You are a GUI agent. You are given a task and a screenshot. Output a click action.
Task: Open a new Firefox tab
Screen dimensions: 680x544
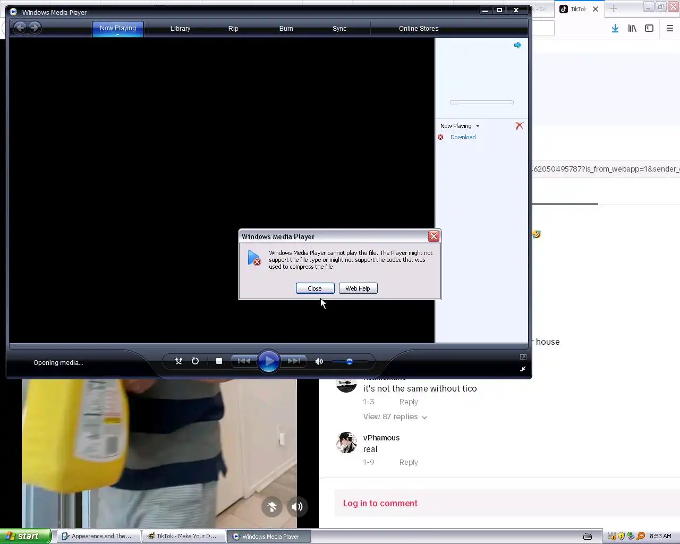(614, 8)
